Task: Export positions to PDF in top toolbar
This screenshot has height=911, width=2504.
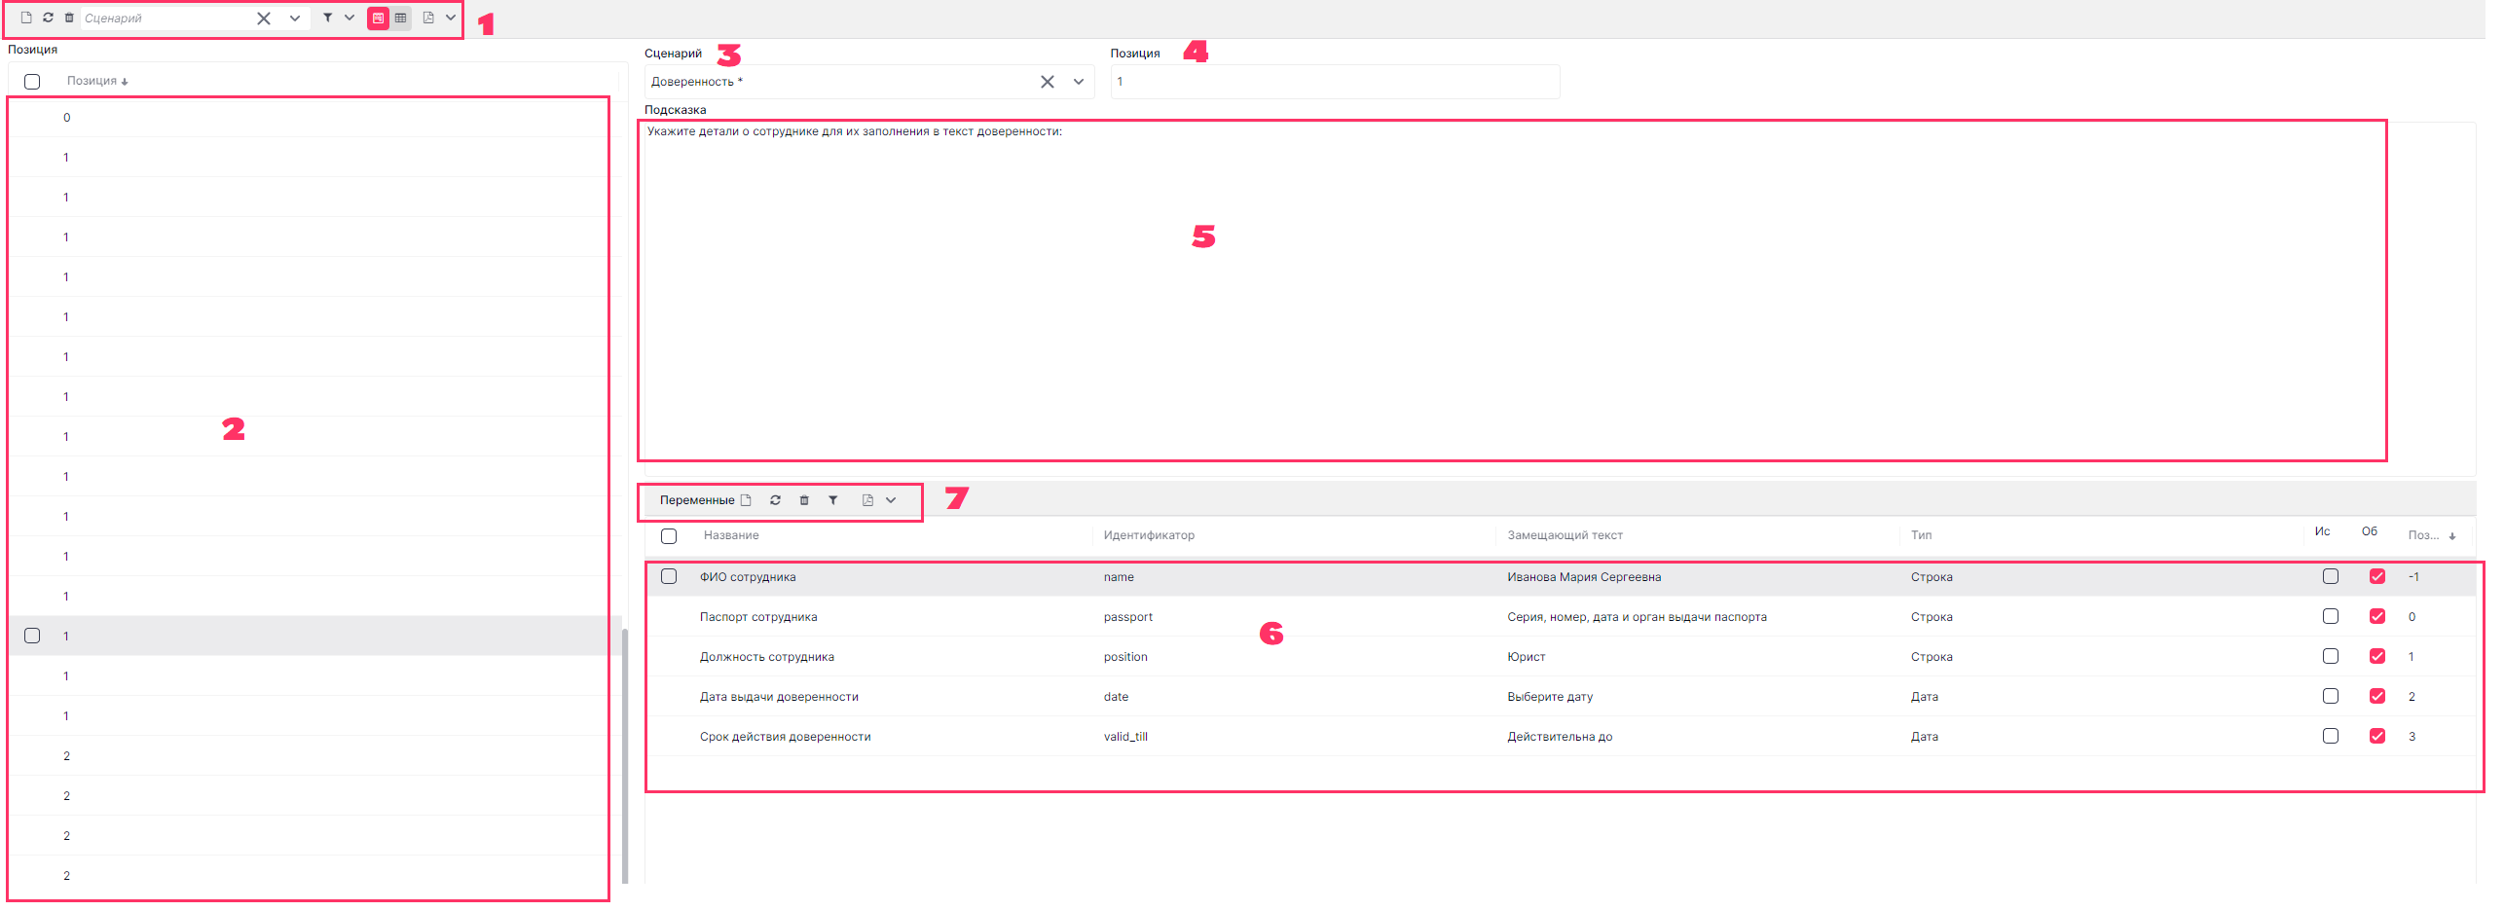Action: pos(428,18)
